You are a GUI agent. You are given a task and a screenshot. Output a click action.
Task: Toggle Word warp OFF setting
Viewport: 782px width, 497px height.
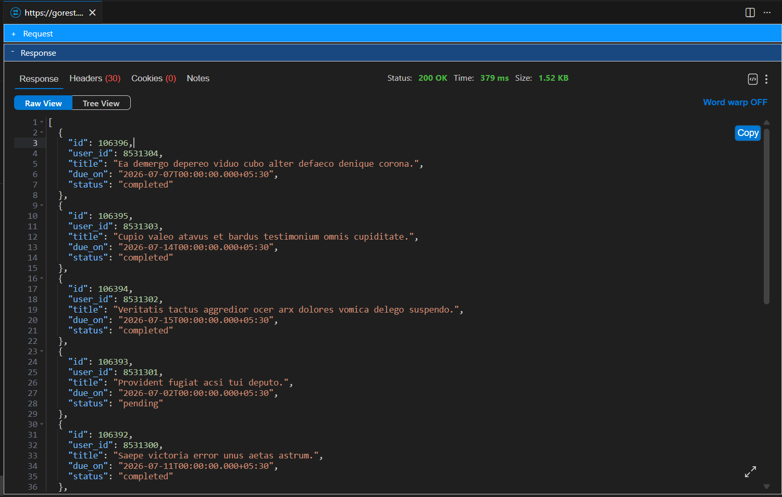735,102
